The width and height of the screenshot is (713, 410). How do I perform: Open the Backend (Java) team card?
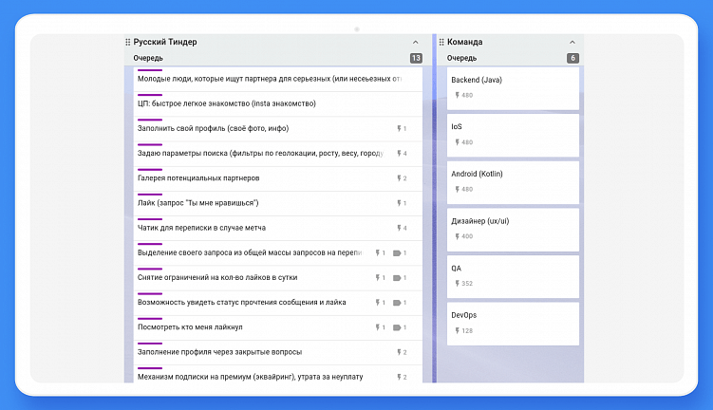[x=513, y=88]
